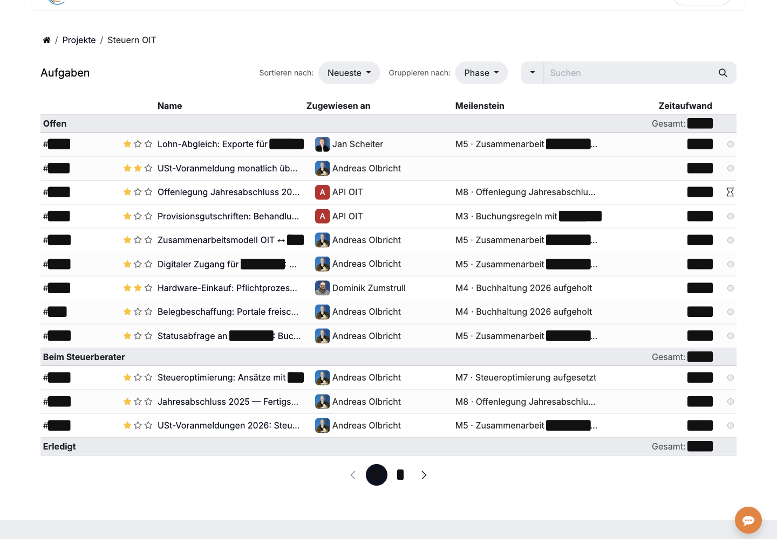Click Jan Scheiter's avatar picture
Viewport: 777px width, 539px height.
tap(323, 144)
